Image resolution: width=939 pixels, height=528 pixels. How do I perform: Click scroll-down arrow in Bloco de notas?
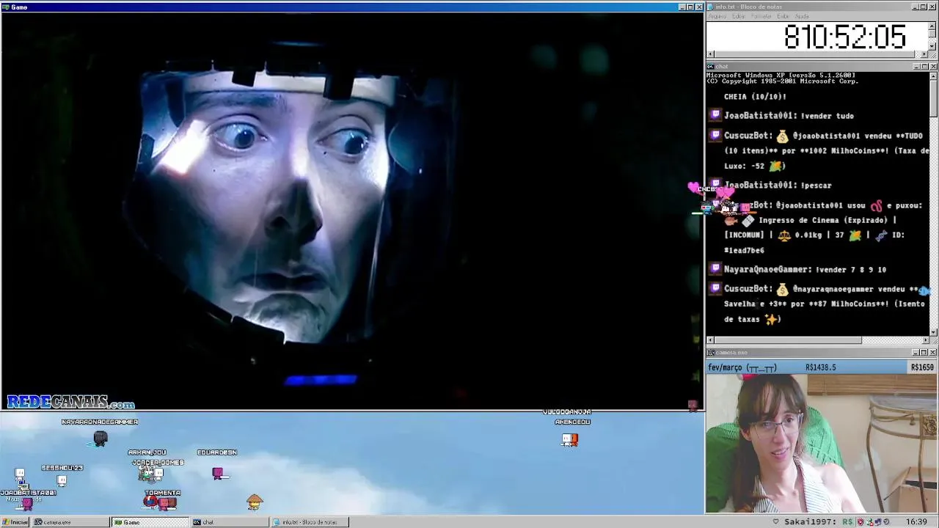pos(932,46)
